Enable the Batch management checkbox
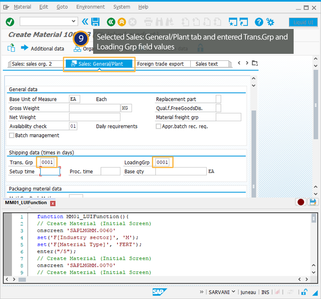The image size is (321, 299). pos(12,135)
